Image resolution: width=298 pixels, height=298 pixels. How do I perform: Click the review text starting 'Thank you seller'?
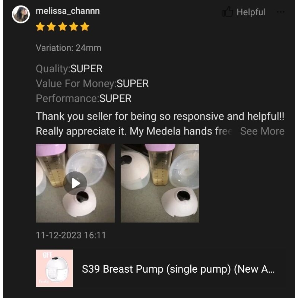pos(160,124)
